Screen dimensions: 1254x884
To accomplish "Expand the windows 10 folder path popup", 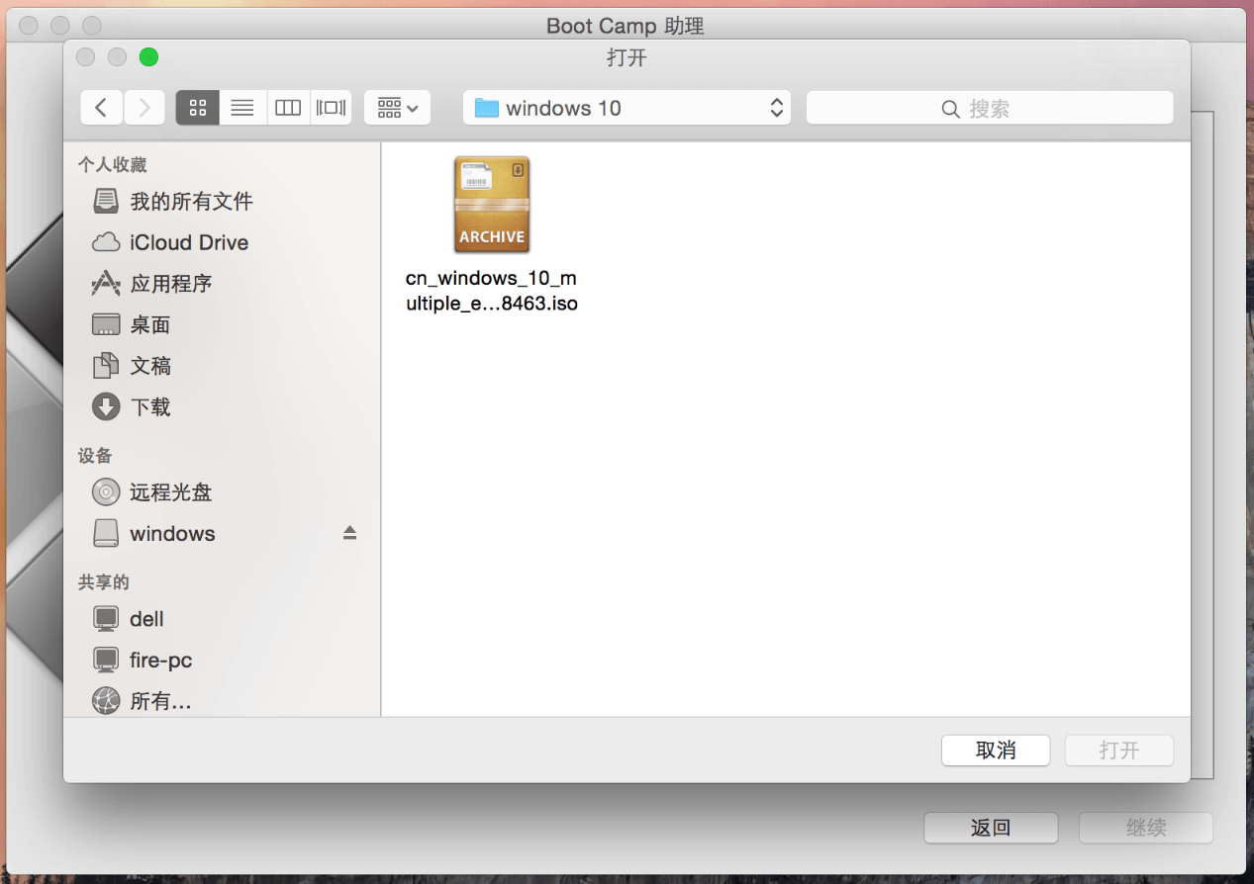I will [x=627, y=108].
